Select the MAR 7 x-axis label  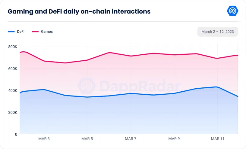point(131,139)
